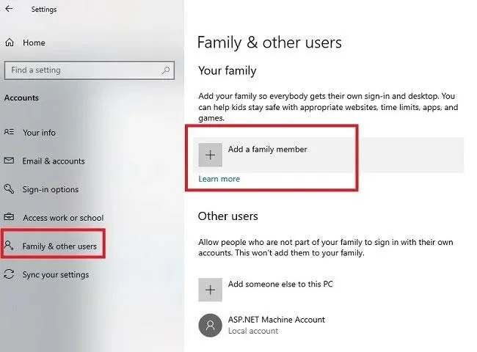Open Access work or school section

pyautogui.click(x=63, y=218)
